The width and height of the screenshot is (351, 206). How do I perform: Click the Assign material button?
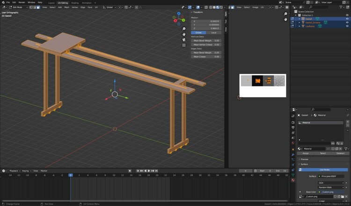click(x=306, y=153)
